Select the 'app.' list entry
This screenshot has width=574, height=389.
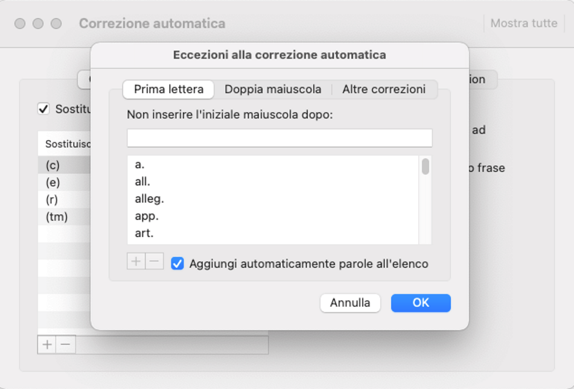tap(273, 216)
